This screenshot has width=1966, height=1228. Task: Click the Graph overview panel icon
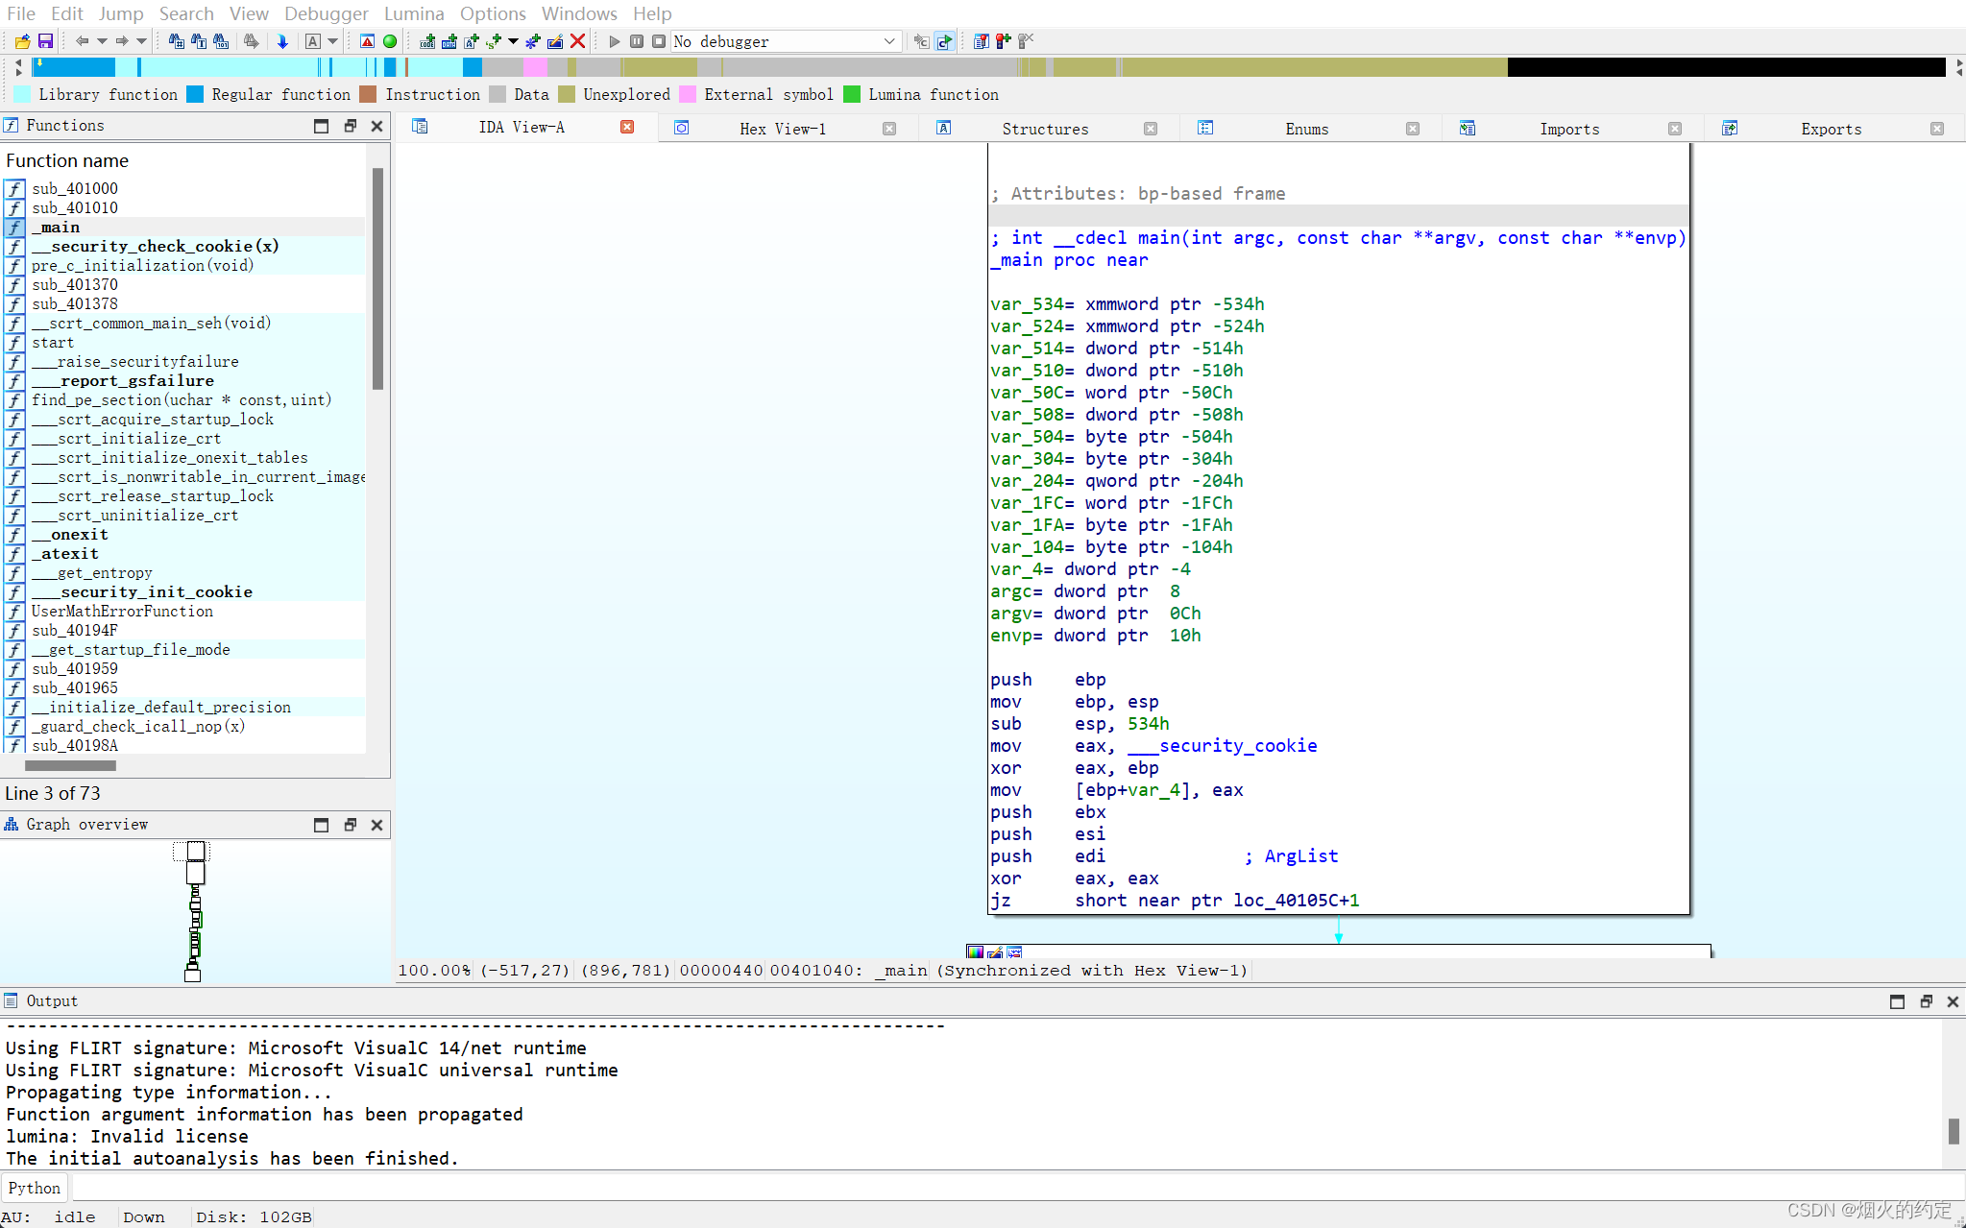pyautogui.click(x=12, y=825)
